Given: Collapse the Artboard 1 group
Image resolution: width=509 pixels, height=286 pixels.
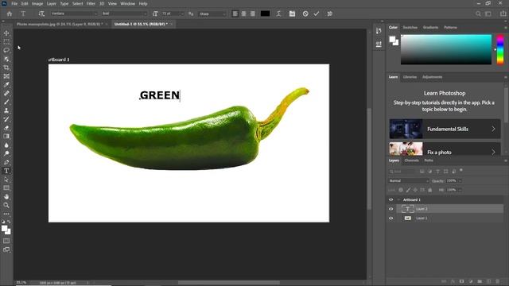Looking at the screenshot, I should (398, 199).
